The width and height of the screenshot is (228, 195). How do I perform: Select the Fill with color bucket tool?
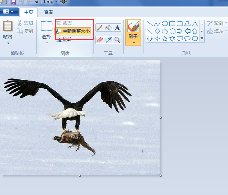[109, 27]
